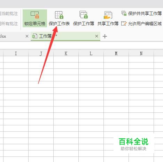
Task: Open Allow Users to Edit Ranges (允许用户编辑区域)
Action: [141, 23]
